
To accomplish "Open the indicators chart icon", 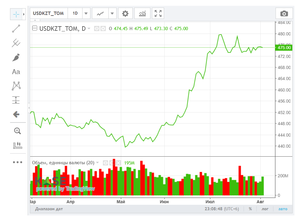I will [x=142, y=13].
